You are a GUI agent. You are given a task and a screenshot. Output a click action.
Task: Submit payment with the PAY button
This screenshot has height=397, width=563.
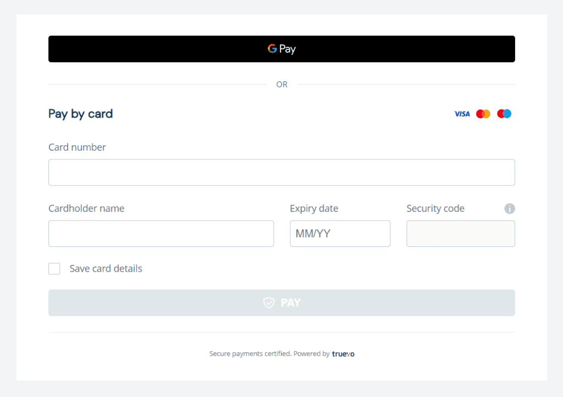(x=281, y=302)
